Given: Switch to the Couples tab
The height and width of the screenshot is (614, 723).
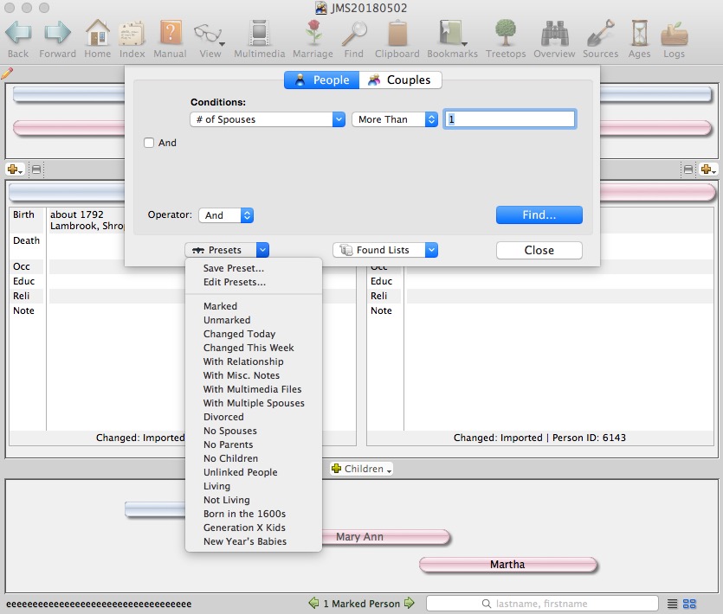Looking at the screenshot, I should click(401, 79).
